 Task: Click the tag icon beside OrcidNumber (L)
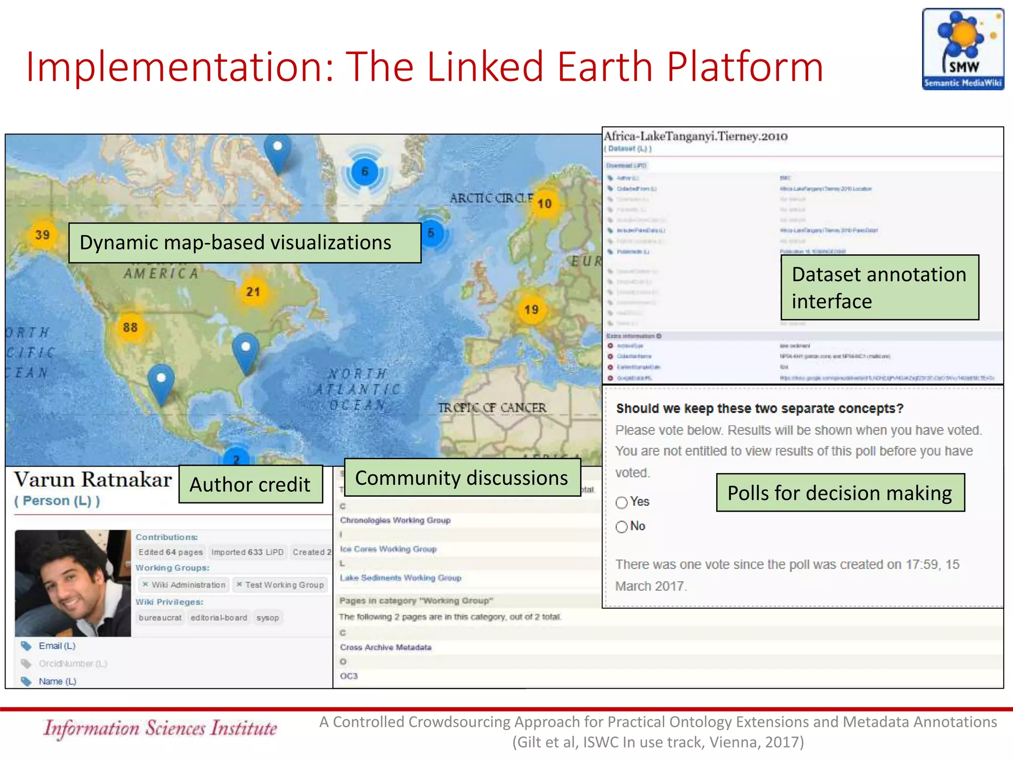(x=26, y=664)
